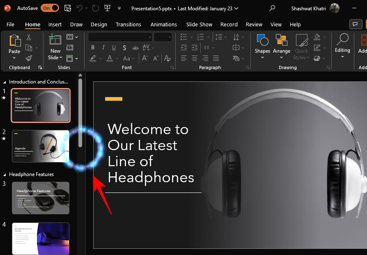
Task: Open the Search magnifier in title bar
Action: (272, 8)
